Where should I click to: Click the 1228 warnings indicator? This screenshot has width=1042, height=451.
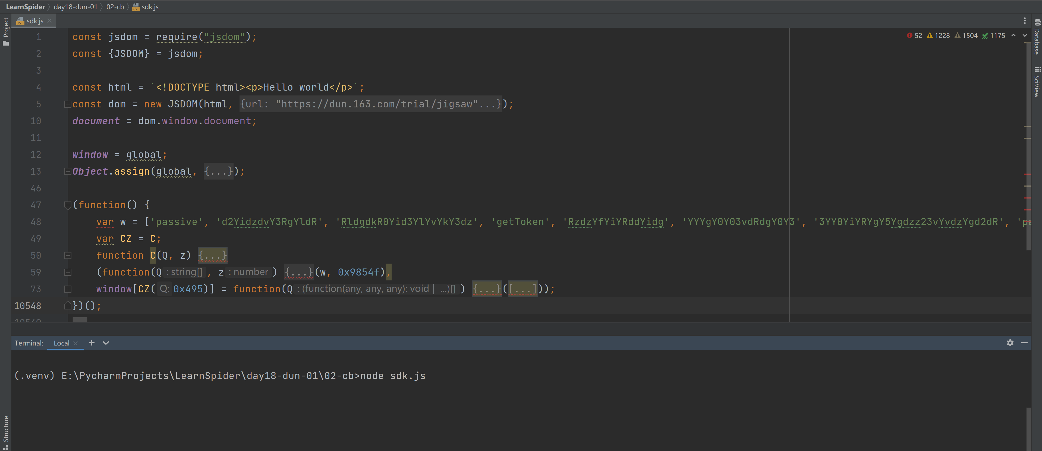point(938,36)
